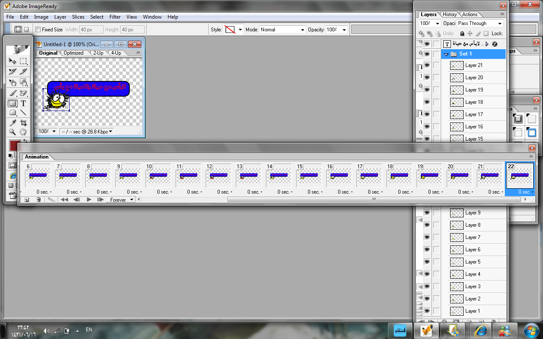Select the Line tool

(x=23, y=113)
